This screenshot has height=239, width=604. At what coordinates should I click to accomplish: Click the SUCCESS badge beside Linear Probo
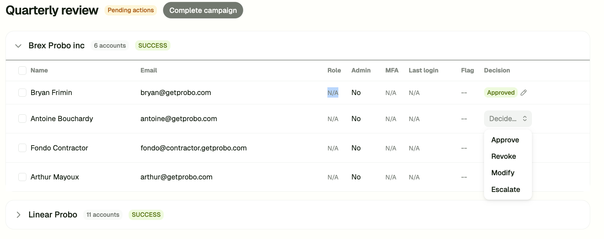pyautogui.click(x=146, y=215)
